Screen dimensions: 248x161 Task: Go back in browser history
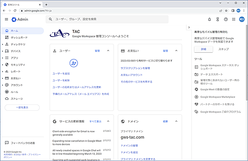(x=4, y=10)
